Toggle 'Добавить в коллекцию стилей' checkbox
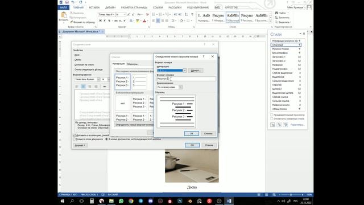364x205 pixels. click(x=75, y=135)
